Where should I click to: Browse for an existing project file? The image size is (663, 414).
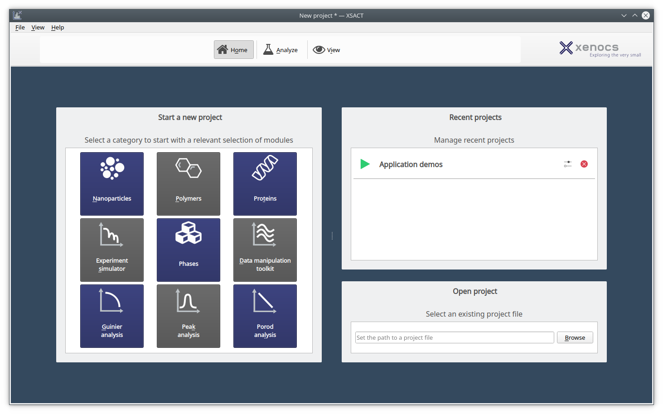(575, 337)
